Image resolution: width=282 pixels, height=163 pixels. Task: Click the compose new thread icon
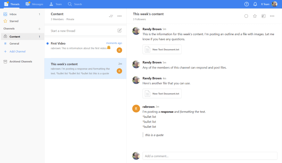point(120,31)
